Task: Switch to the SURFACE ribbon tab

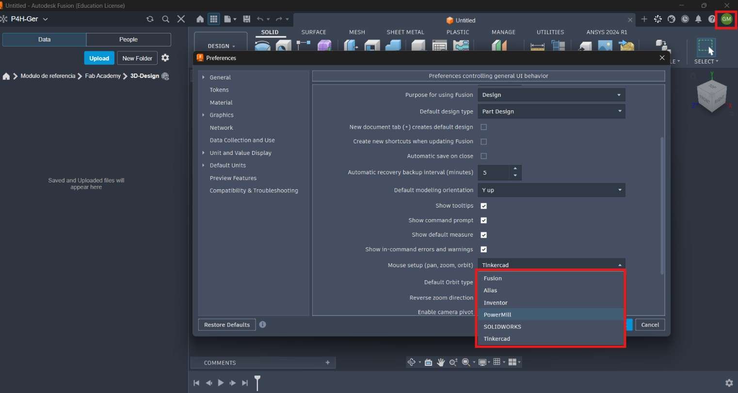Action: click(314, 32)
